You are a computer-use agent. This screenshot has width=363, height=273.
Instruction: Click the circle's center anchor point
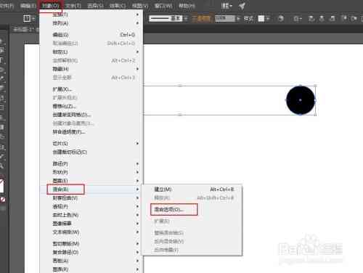[x=301, y=99]
